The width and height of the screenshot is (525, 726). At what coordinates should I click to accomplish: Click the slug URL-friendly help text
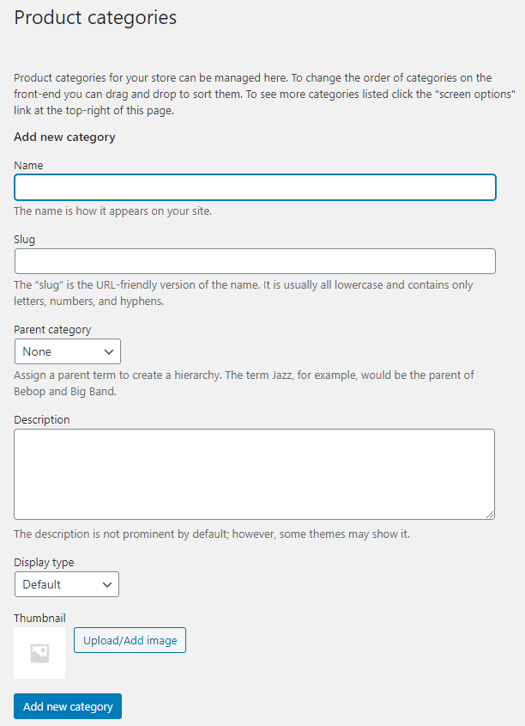click(x=244, y=293)
